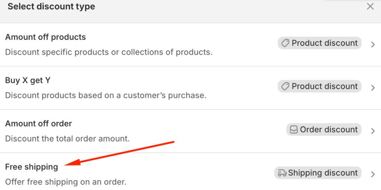Open the Buy X get Y chevron arrow
Screen dimensions: 381x190
[x=373, y=88]
